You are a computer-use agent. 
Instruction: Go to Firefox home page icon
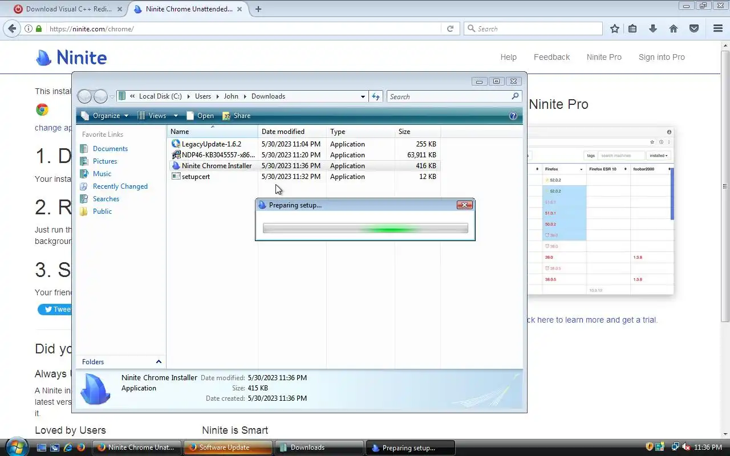point(674,28)
